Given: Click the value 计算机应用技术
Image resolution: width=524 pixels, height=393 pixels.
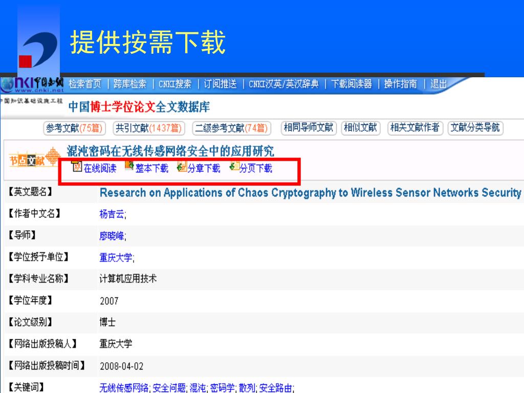Looking at the screenshot, I should tap(128, 279).
